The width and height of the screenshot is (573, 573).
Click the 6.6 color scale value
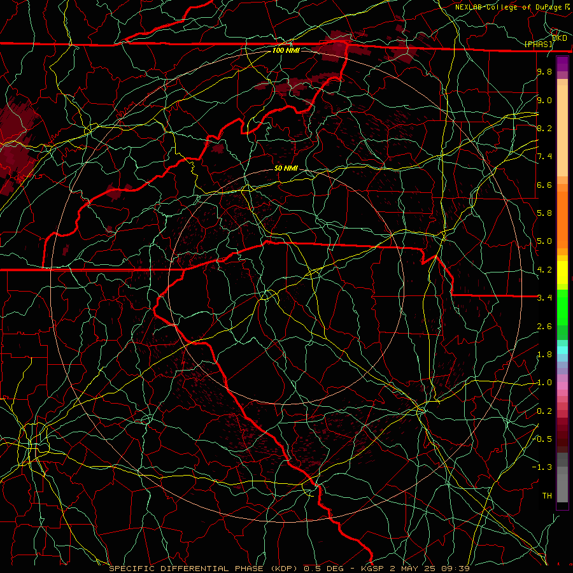[544, 185]
